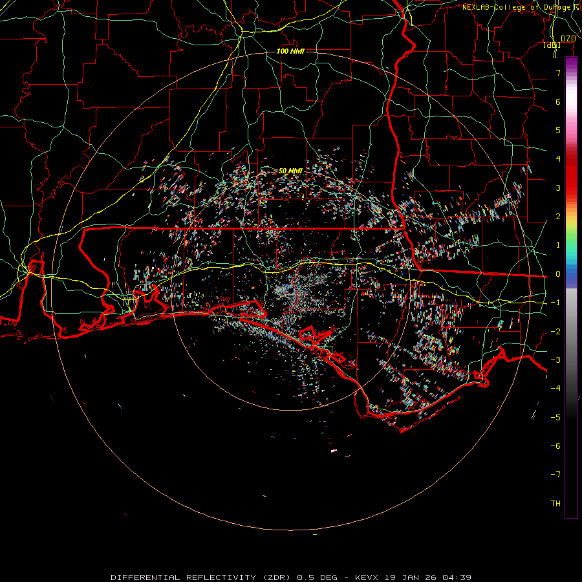Click the -4 value on color scale
The width and height of the screenshot is (582, 582).
pos(555,389)
